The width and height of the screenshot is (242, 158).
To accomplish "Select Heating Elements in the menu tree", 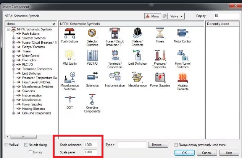I will click(34, 109).
